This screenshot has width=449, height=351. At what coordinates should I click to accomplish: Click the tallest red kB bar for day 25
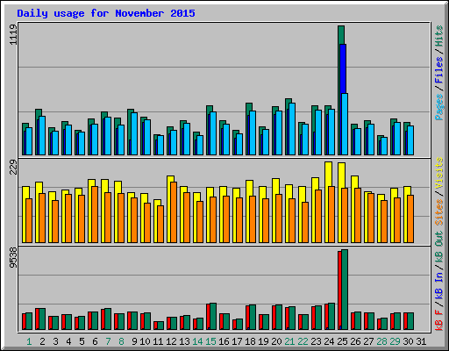point(339,290)
